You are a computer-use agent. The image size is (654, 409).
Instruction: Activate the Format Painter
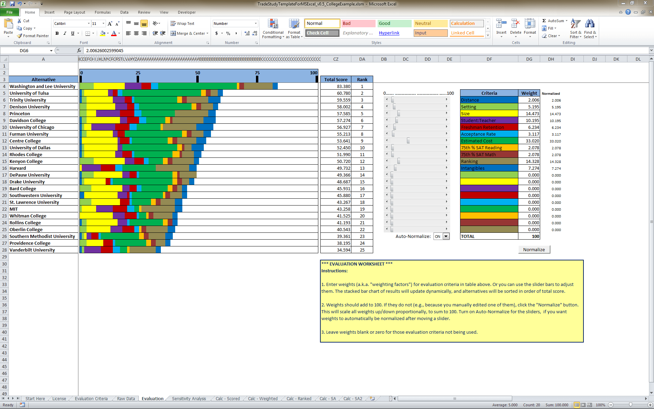coord(33,35)
